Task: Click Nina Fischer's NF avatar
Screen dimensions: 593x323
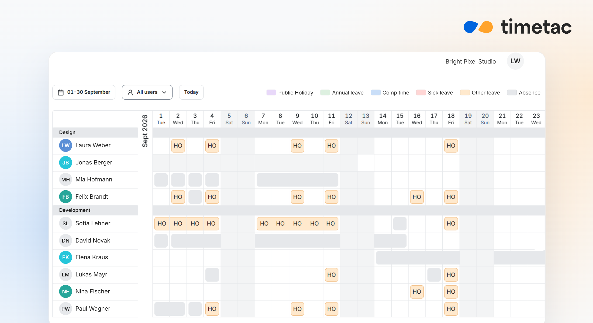Action: [x=65, y=292]
